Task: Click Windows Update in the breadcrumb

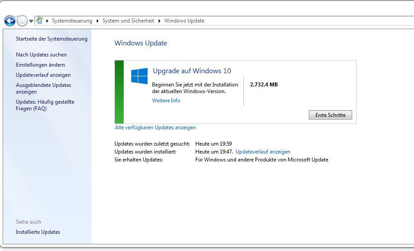Action: click(x=184, y=21)
